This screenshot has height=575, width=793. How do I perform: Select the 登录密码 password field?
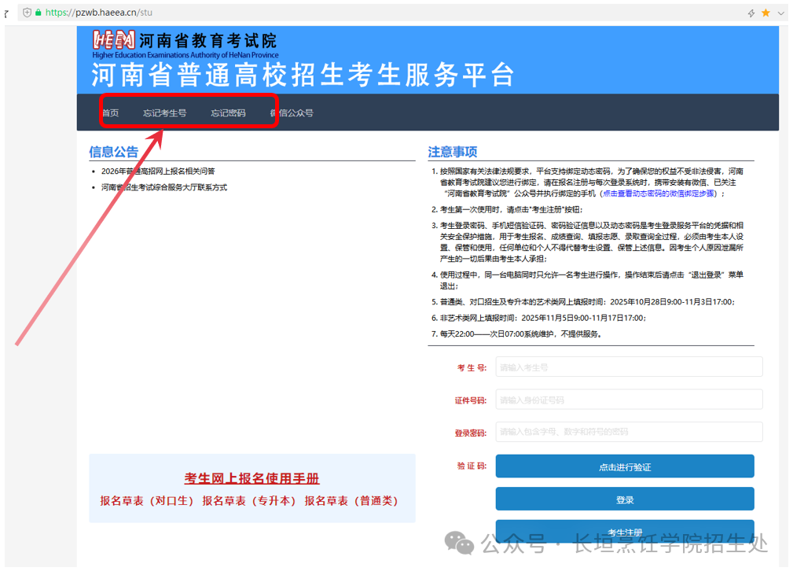pos(629,432)
